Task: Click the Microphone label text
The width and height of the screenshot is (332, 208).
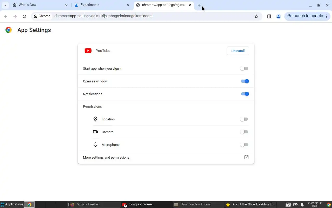Action: (x=110, y=145)
